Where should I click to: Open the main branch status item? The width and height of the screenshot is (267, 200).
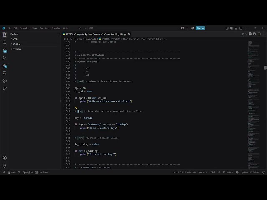coord(12,172)
